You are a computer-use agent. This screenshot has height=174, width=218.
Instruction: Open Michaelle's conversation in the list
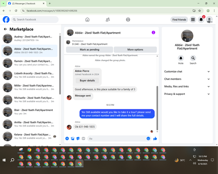pyautogui.click(x=30, y=100)
